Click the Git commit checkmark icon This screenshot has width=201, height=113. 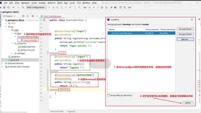94,7
